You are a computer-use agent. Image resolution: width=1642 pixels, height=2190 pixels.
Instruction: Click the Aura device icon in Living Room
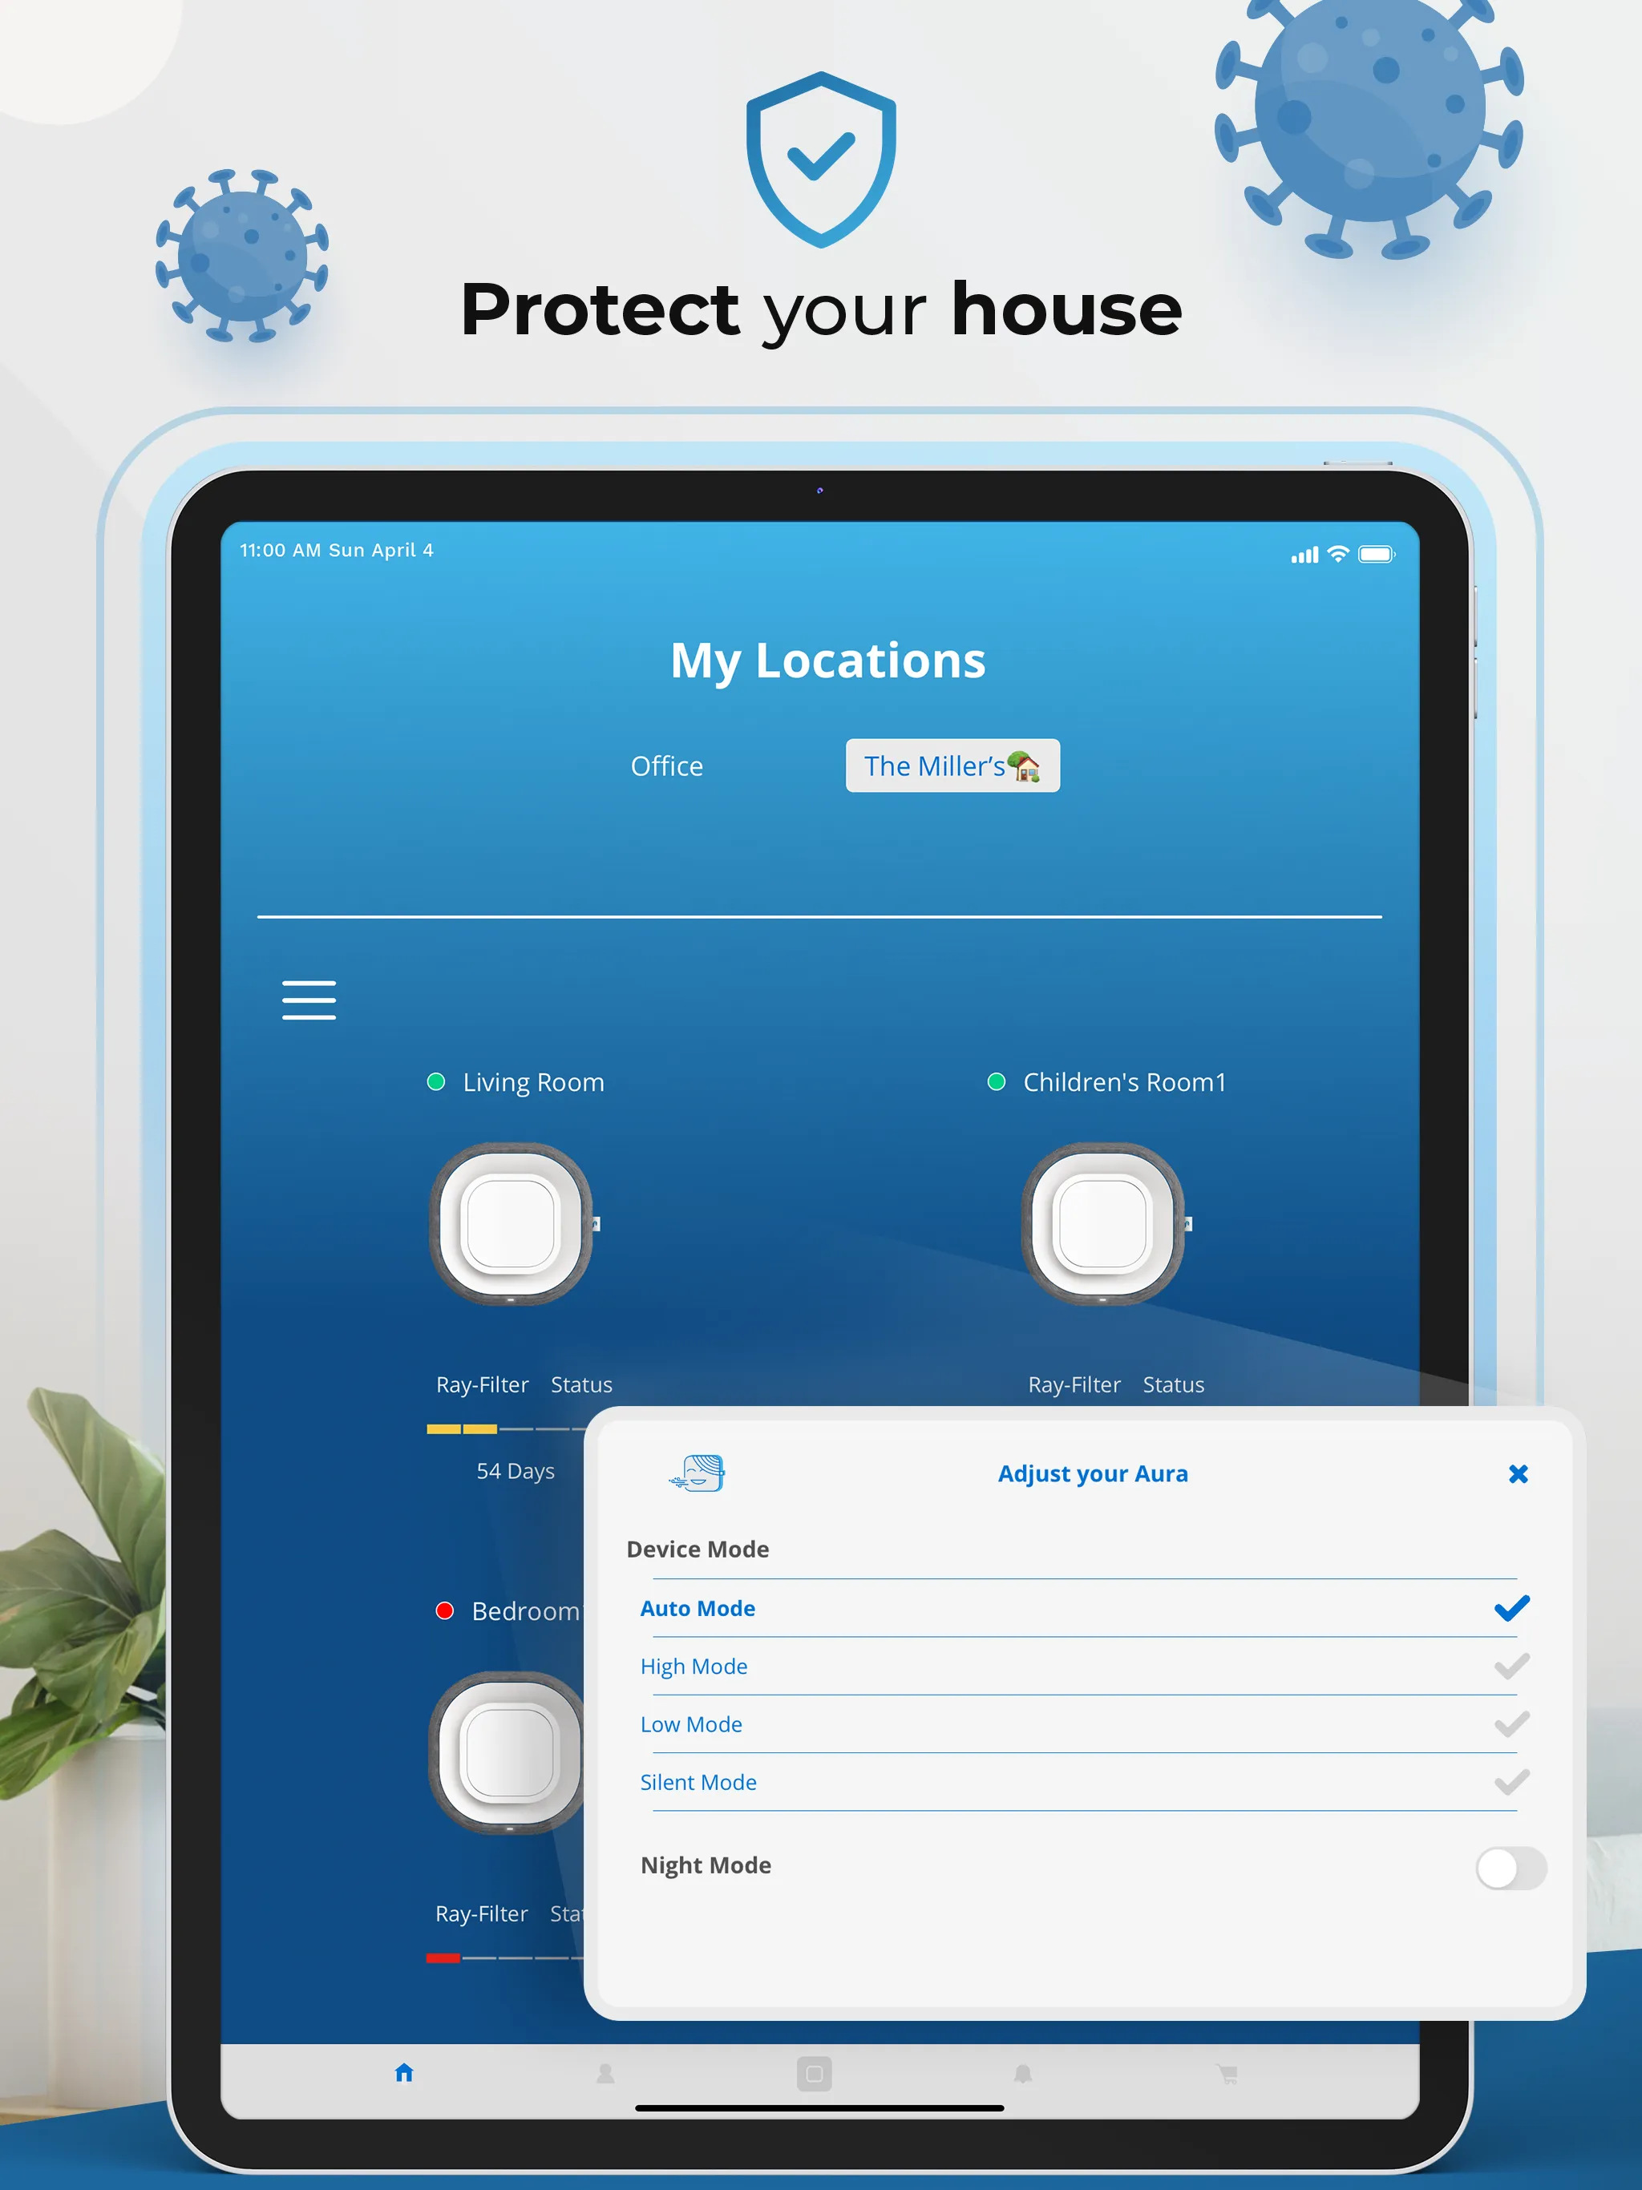tap(512, 1219)
